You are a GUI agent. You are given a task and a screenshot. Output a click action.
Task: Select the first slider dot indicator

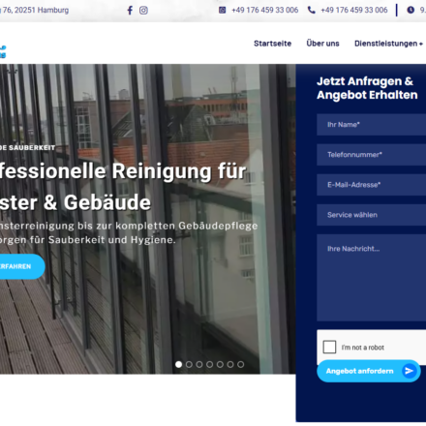click(x=178, y=364)
